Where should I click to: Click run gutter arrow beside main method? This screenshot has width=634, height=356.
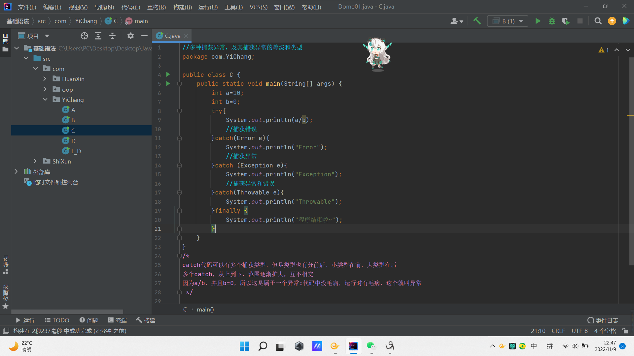click(168, 84)
